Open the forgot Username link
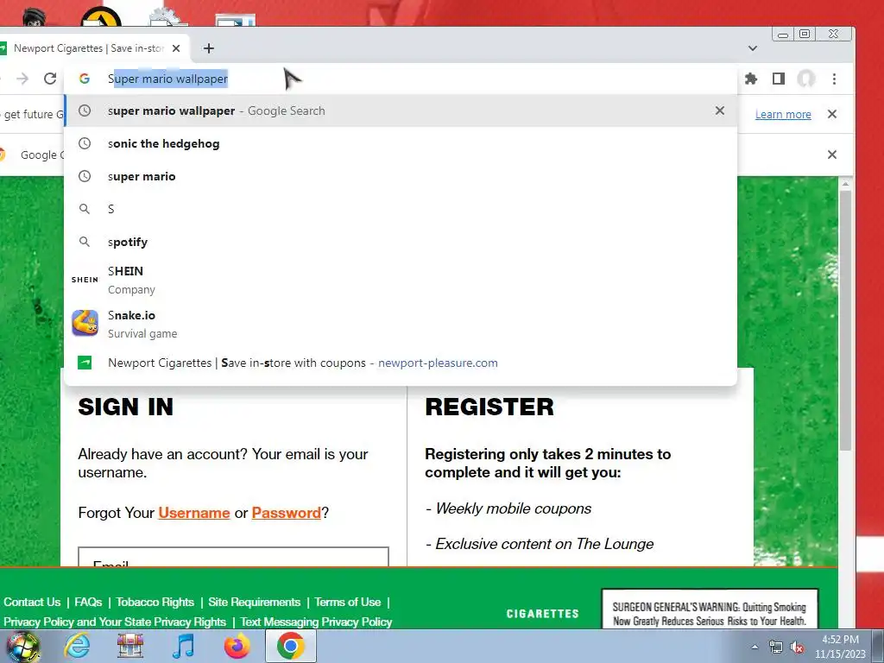884x663 pixels. point(194,513)
